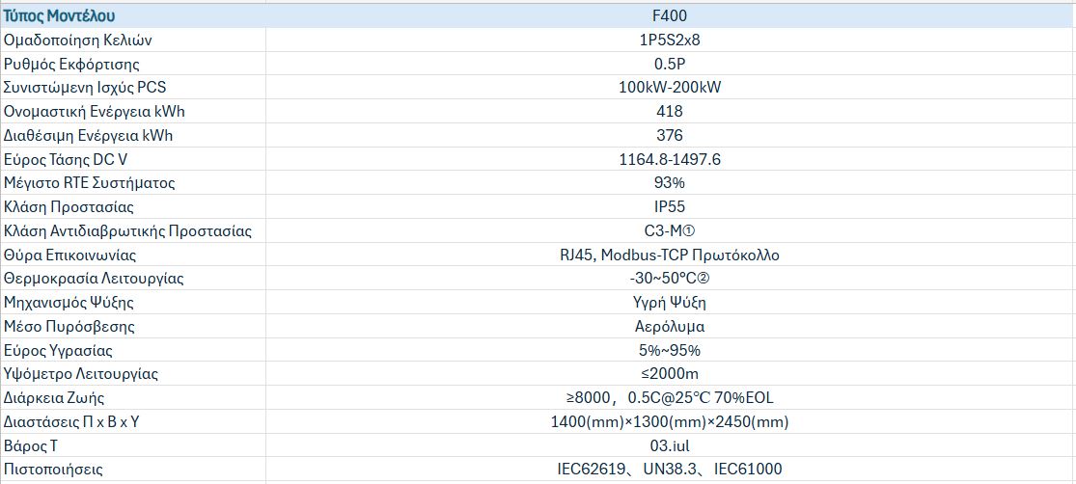
Task: Select the 03.iul weight value cell
Action: (669, 446)
